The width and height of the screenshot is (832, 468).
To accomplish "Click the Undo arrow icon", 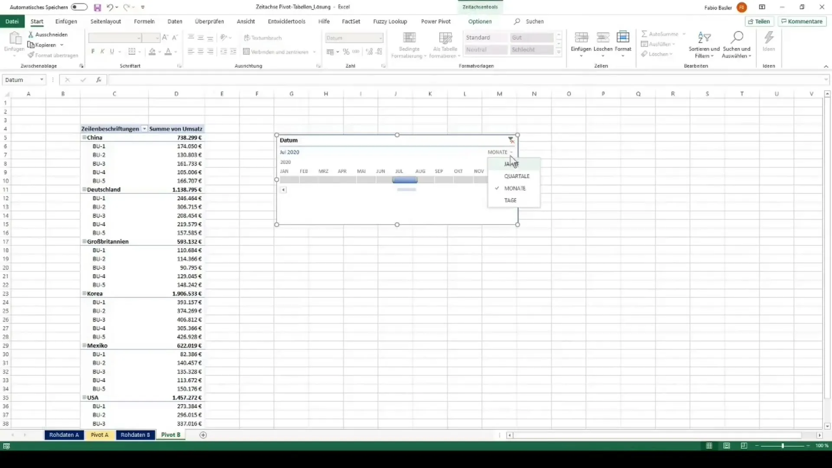I will click(110, 7).
